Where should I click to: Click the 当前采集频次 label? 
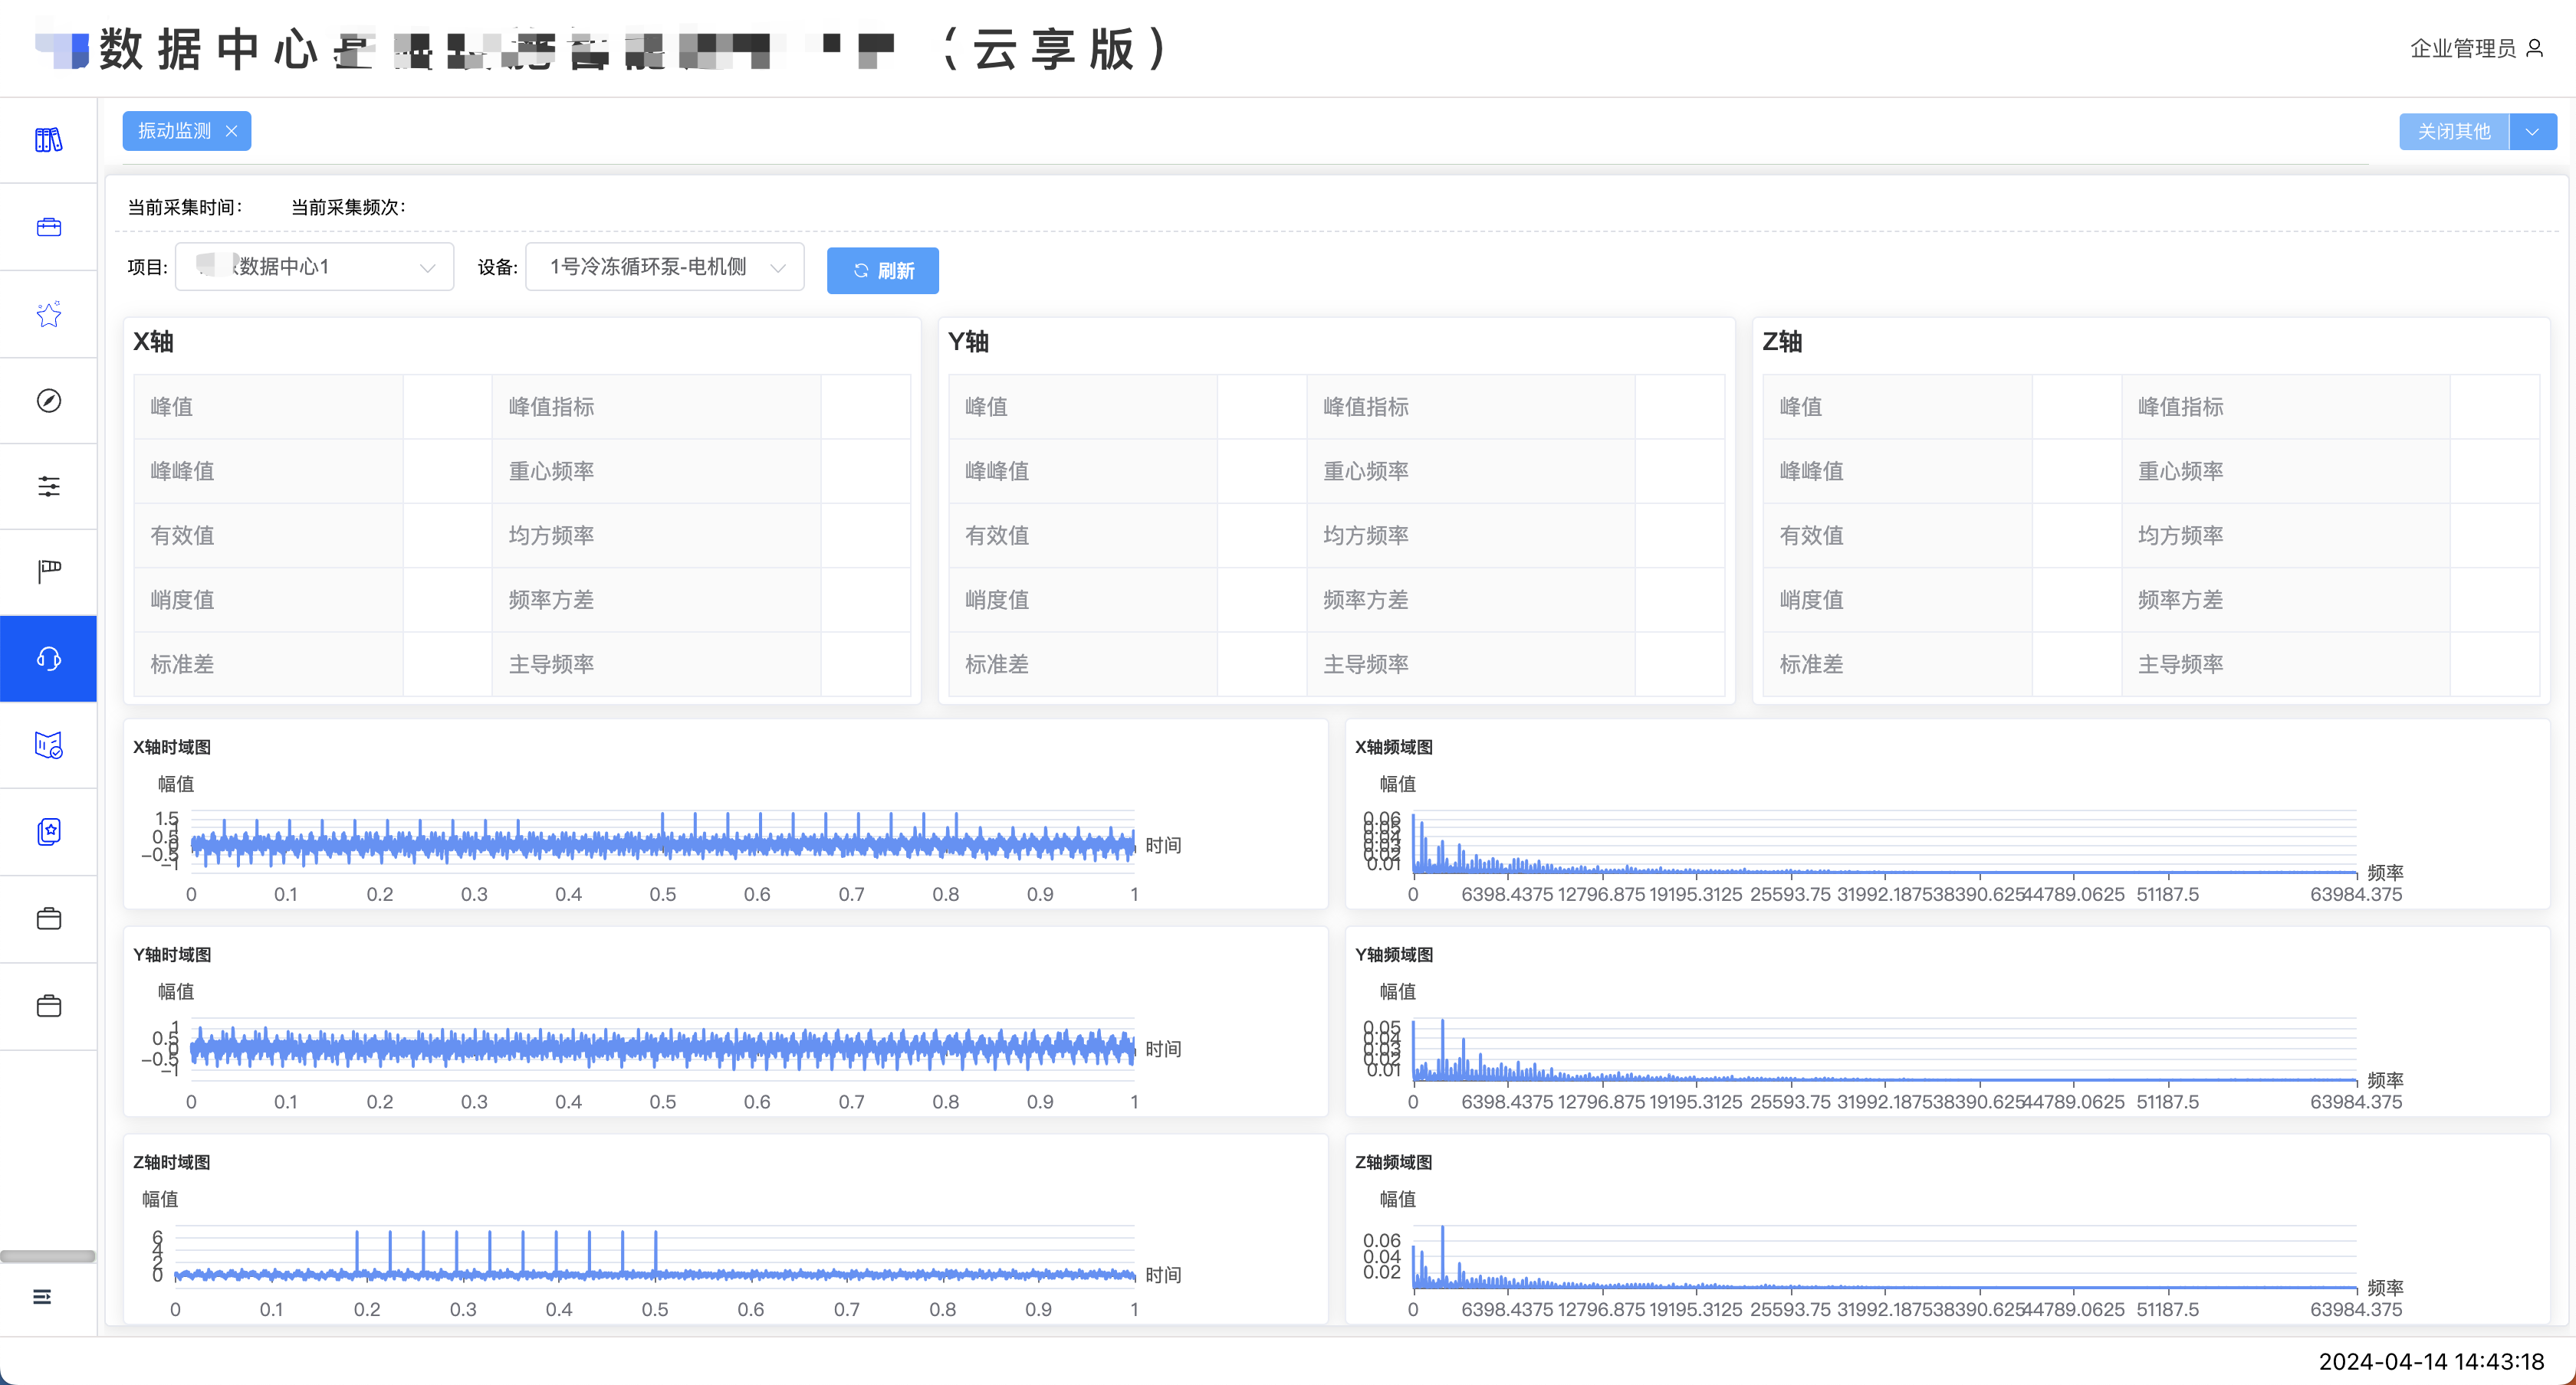click(348, 208)
